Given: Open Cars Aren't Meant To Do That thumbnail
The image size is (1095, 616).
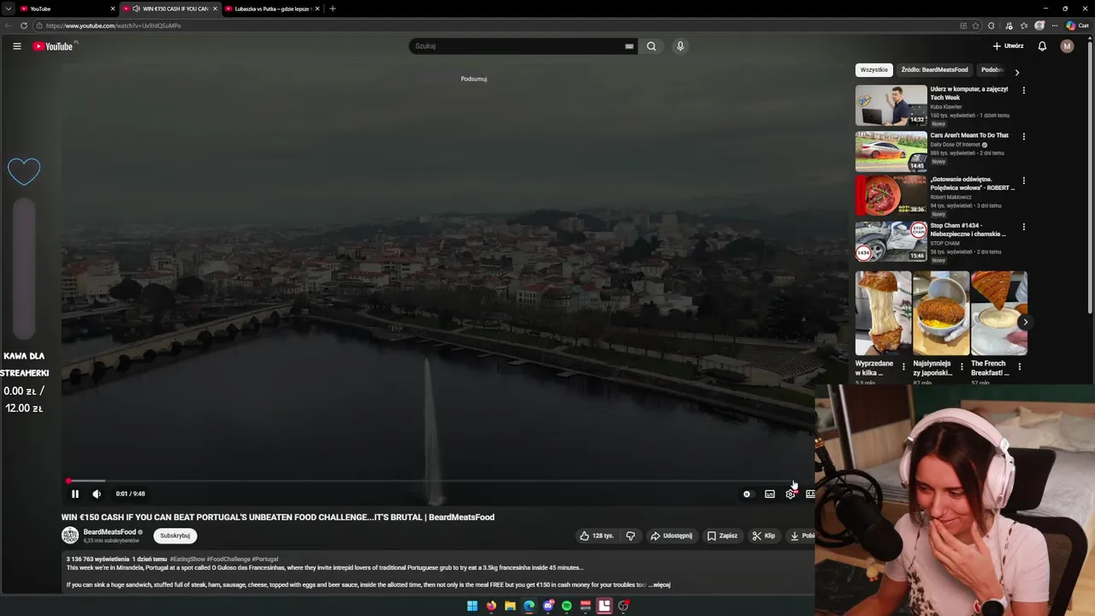Looking at the screenshot, I should (x=891, y=151).
